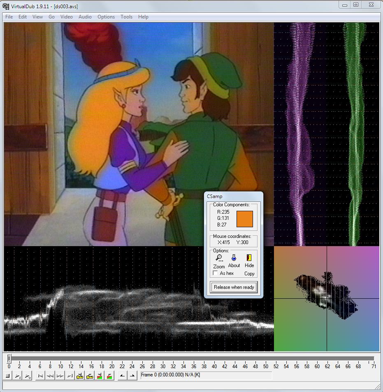Click the R:235 value in CSamp
Image resolution: width=383 pixels, height=392 pixels.
pyautogui.click(x=223, y=212)
